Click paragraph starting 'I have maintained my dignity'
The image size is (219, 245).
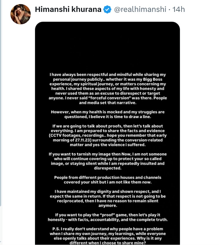(108, 199)
